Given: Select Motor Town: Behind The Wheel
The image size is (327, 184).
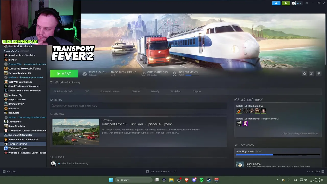Looking at the screenshot, I should (25, 91).
